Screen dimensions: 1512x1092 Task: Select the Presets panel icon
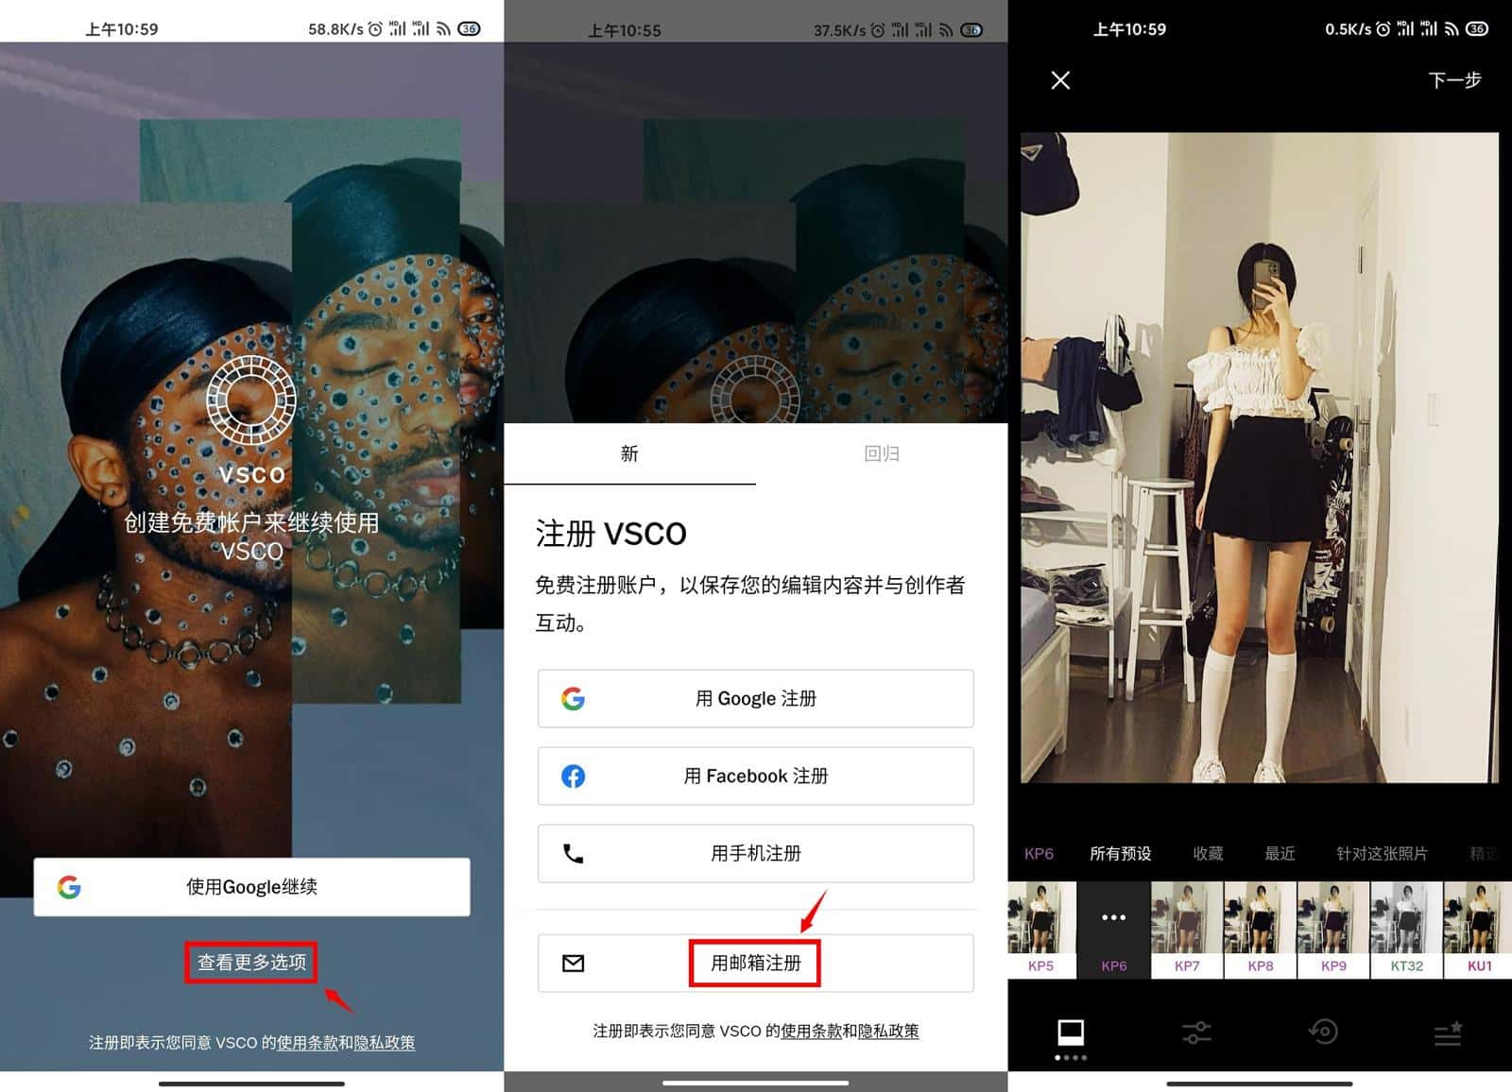1071,1032
